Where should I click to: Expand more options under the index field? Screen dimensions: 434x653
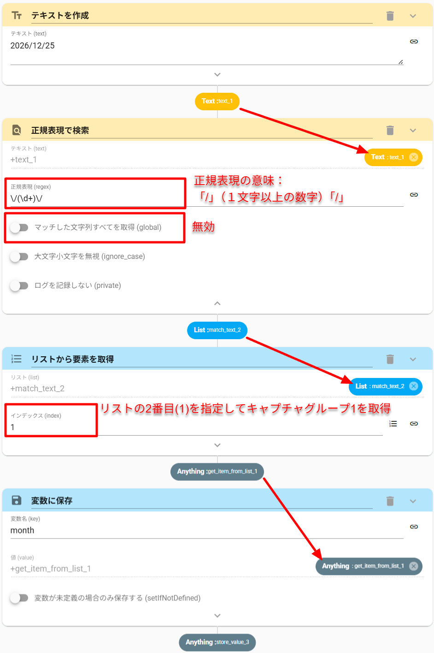pyautogui.click(x=217, y=445)
